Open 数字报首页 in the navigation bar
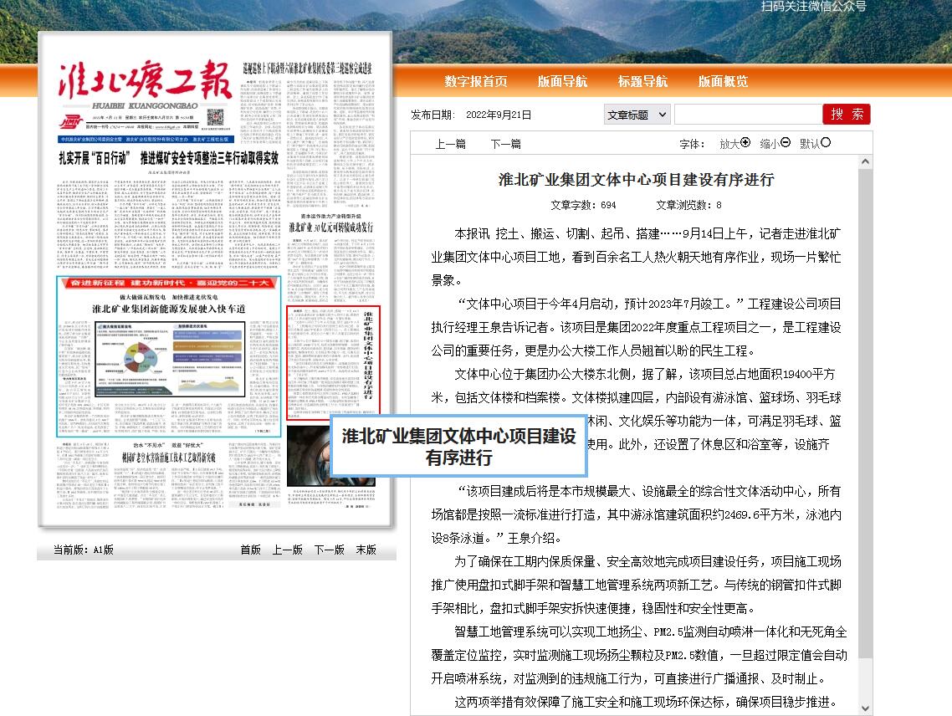Screen dimensions: 952x716 click(x=475, y=81)
